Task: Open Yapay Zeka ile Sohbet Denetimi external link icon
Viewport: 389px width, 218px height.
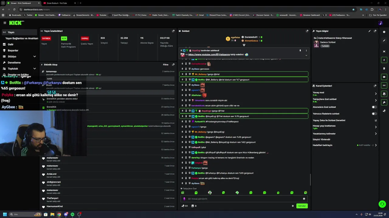Action: coord(376,121)
